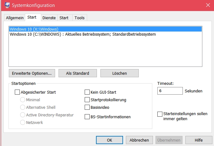214x146 pixels.
Task: Open Hilfe for this dialog
Action: tap(199, 140)
